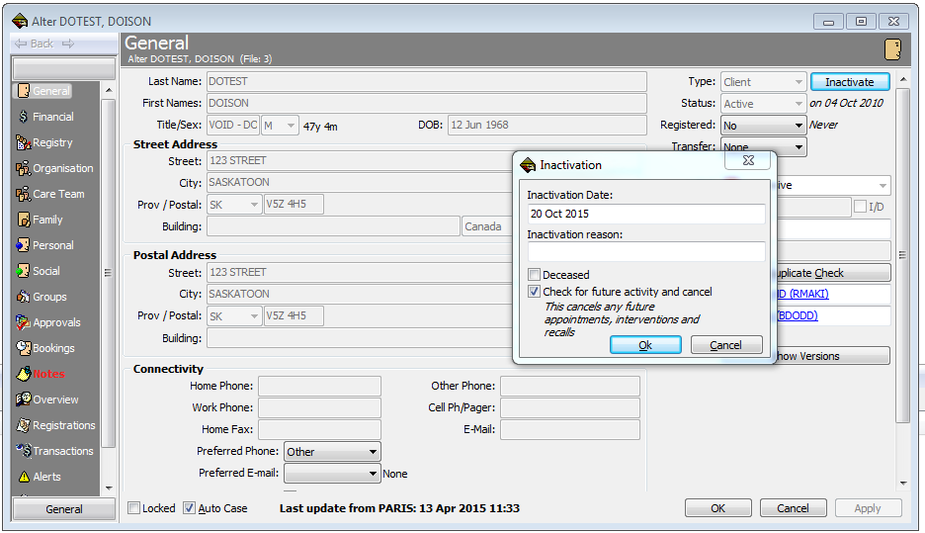Viewport: 925px width, 533px height.
Task: Select the Financial sidebar tab
Action: tap(53, 117)
